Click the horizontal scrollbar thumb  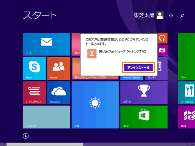45,144
